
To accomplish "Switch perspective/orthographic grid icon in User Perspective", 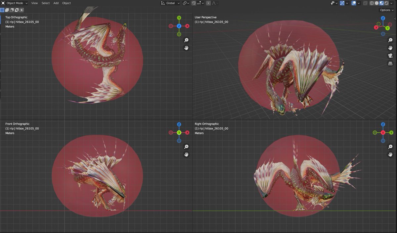I will point(390,64).
